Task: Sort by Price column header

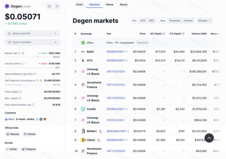Action: 142,34
